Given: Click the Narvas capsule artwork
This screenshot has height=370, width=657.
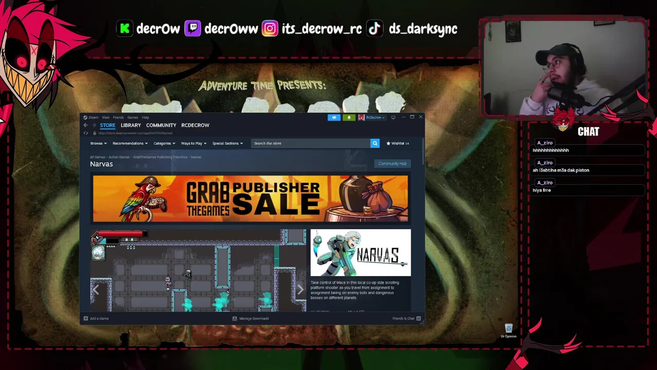Looking at the screenshot, I should [x=360, y=253].
